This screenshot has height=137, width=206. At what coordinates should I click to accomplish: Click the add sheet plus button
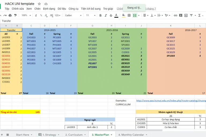2,135
